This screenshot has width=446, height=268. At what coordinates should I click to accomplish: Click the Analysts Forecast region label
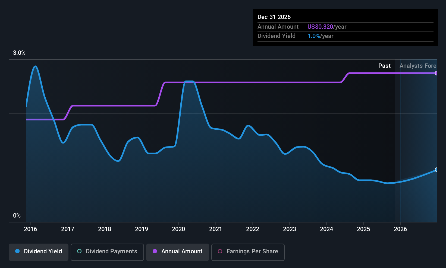coord(418,66)
